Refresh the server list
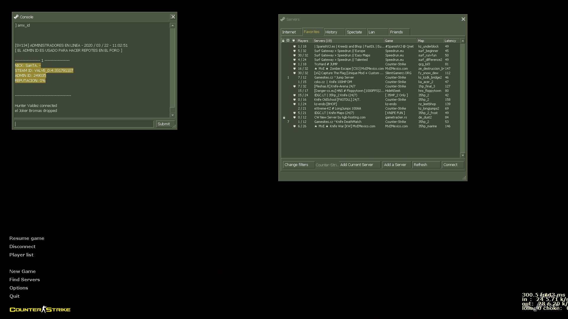This screenshot has width=568, height=319. point(426,165)
